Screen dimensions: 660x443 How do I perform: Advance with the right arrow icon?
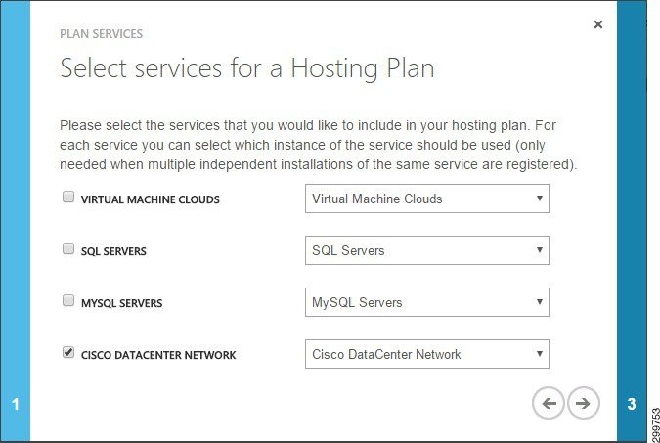click(x=584, y=403)
